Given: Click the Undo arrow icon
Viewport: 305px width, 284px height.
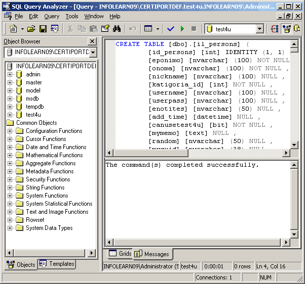Looking at the screenshot, I should coord(133,29).
